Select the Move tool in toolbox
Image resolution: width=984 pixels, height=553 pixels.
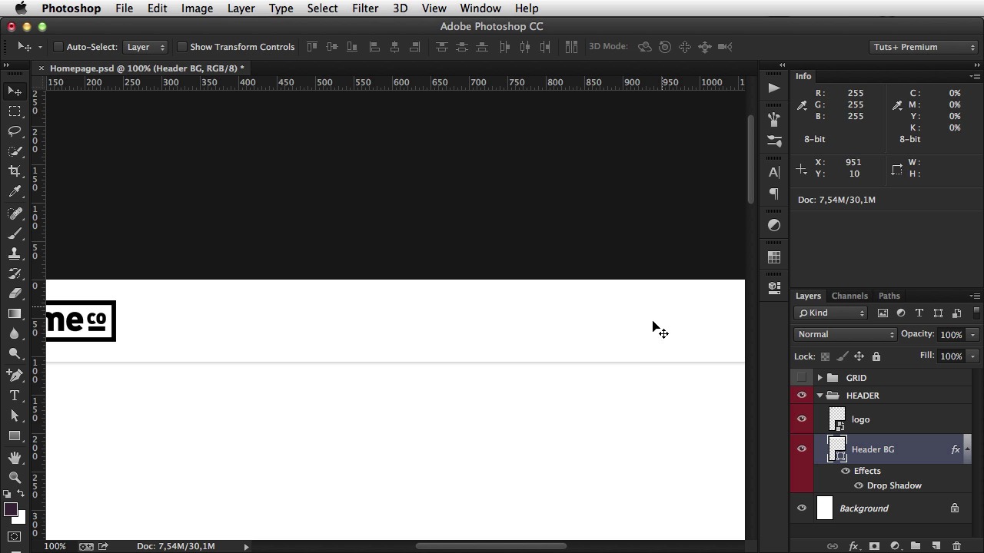click(x=15, y=91)
